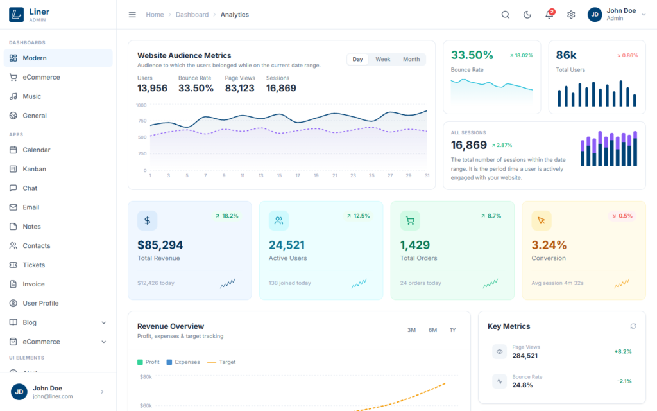Click the Sessions 16,869 metric
Screen dimensions: 657x411
tap(281, 84)
